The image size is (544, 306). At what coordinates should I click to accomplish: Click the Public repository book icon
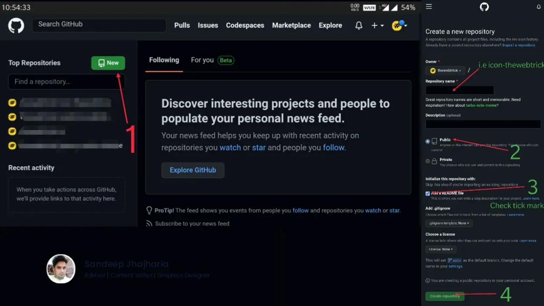click(x=434, y=142)
